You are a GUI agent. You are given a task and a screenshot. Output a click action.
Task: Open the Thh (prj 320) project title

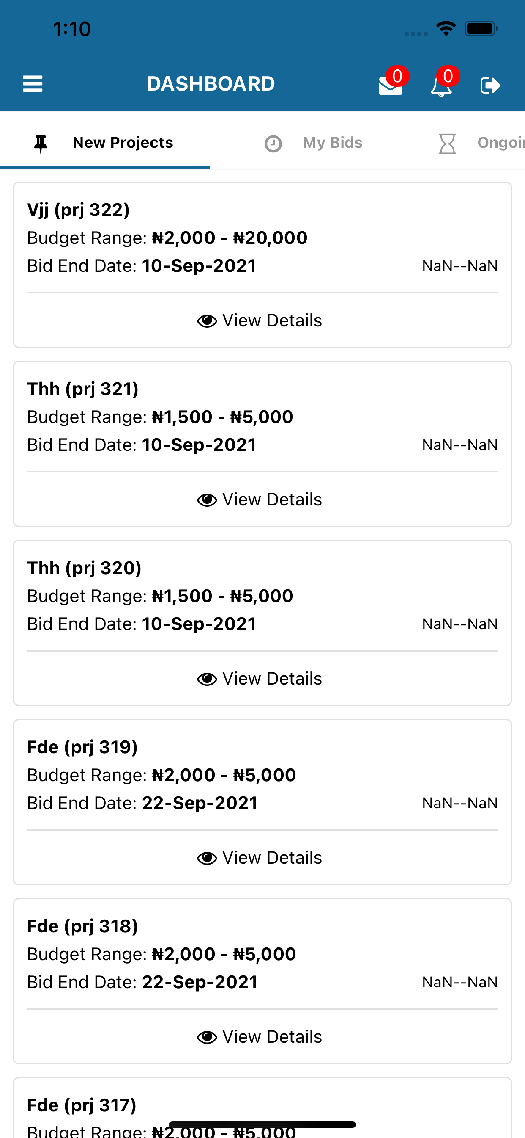pyautogui.click(x=84, y=568)
